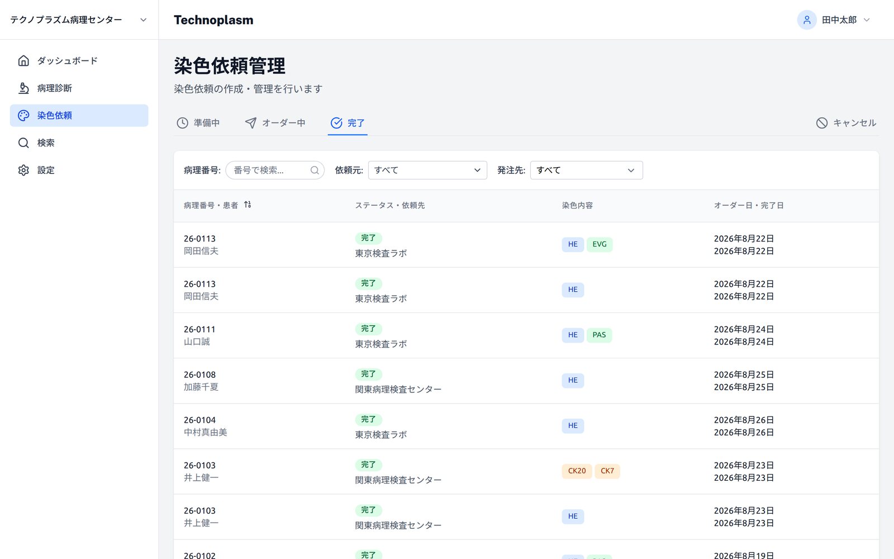Click the PAS stain tag for 26-0111
Image resolution: width=894 pixels, height=559 pixels.
599,335
